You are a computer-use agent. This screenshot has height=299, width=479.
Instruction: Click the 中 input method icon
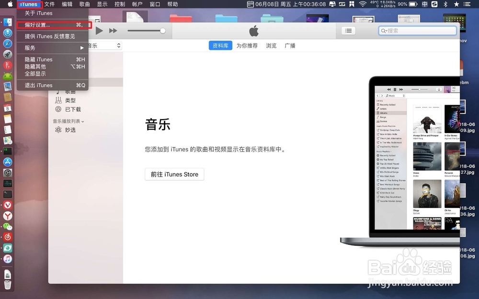(x=424, y=4)
